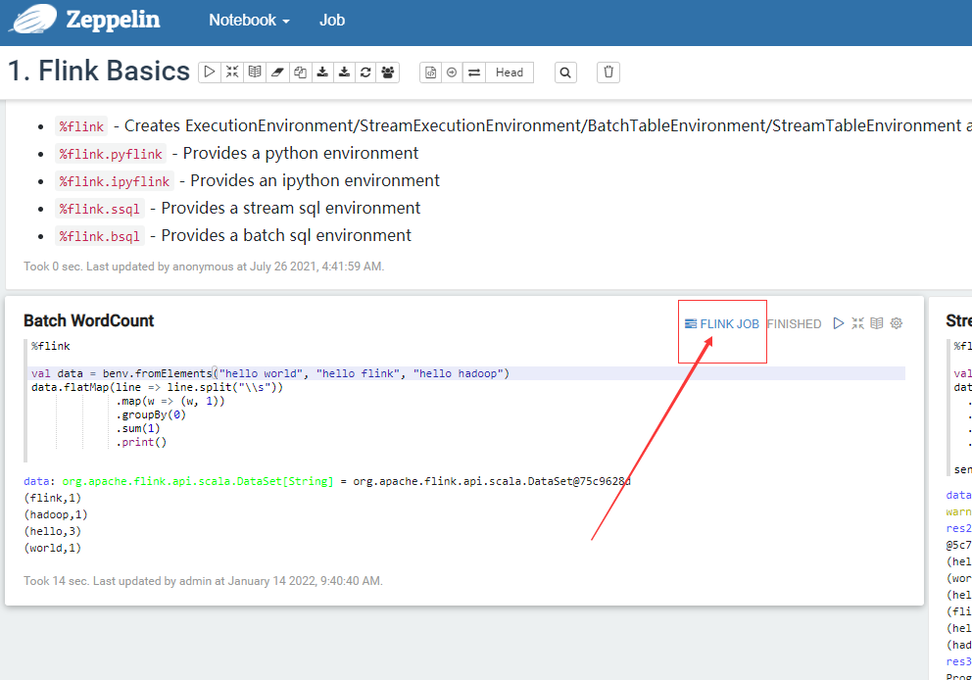Click the Zeppelin logo

coord(84,20)
